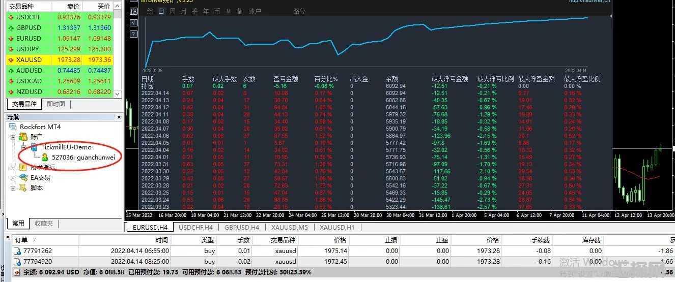Click the 移 icon beside the statistics panel
This screenshot has width=675, height=282.
[133, 11]
